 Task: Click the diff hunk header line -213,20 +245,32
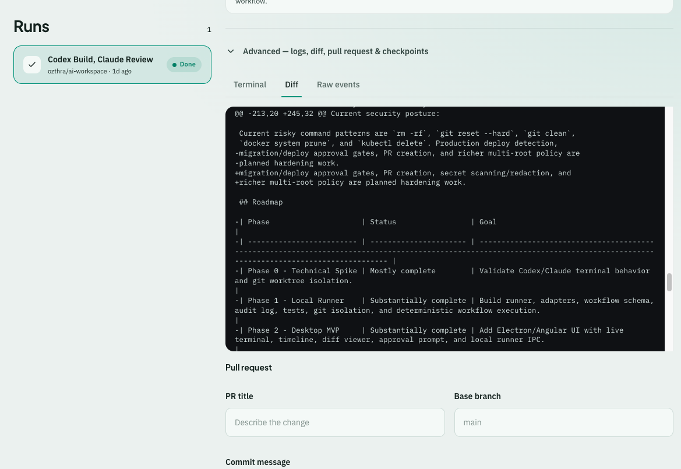[337, 114]
